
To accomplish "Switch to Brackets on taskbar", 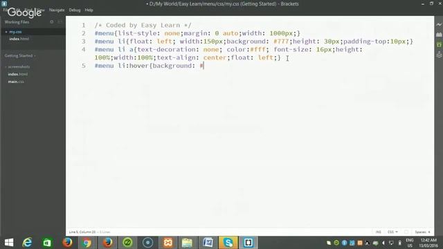I will (x=248, y=243).
